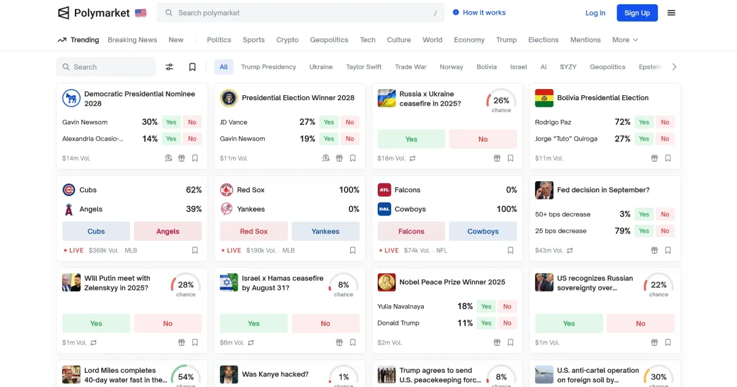The width and height of the screenshot is (737, 387).
Task: Show bookmarked markets via the bookmark icon beside the filter sliders
Action: (192, 67)
